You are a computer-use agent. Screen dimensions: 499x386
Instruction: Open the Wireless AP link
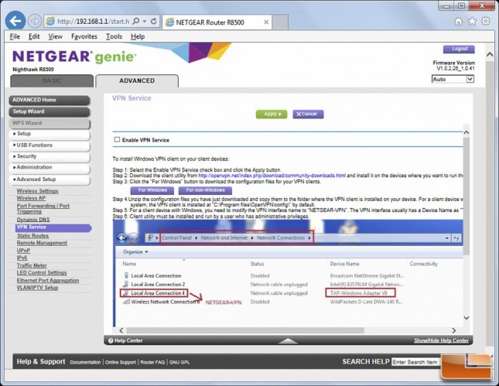31,198
